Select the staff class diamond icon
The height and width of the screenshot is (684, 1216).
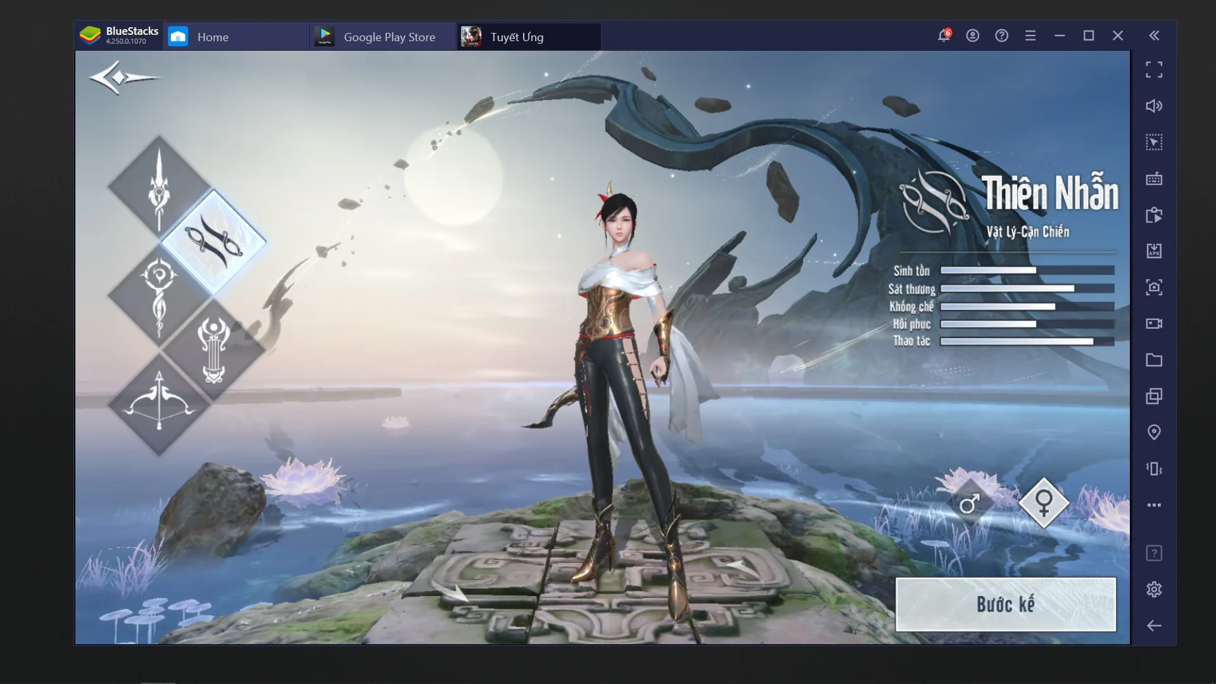[159, 296]
